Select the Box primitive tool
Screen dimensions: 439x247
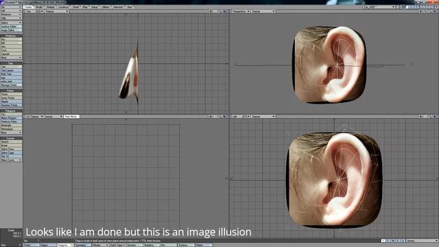11,39
